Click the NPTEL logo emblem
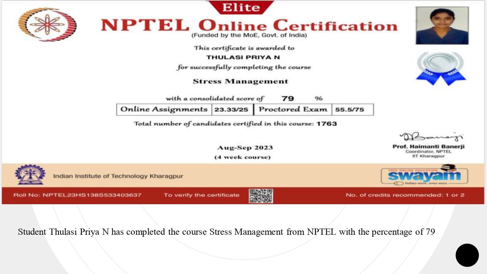This screenshot has width=487, height=274. click(47, 25)
